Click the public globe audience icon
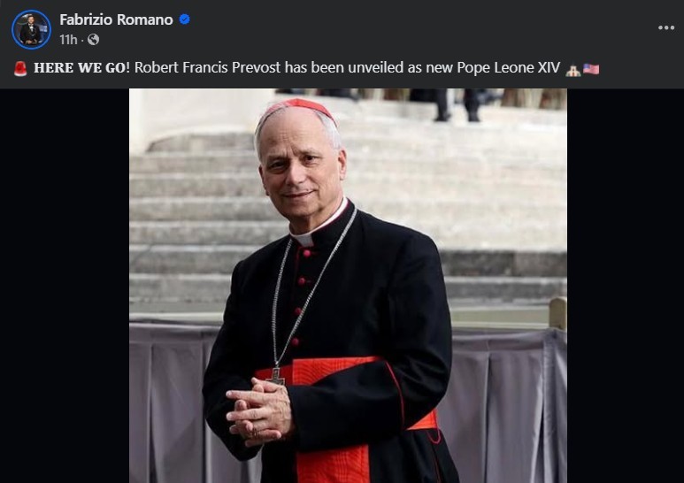The height and width of the screenshot is (483, 684). click(93, 40)
